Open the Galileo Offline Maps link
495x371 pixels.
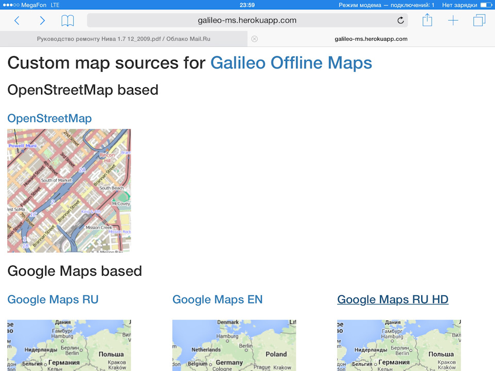click(x=291, y=62)
